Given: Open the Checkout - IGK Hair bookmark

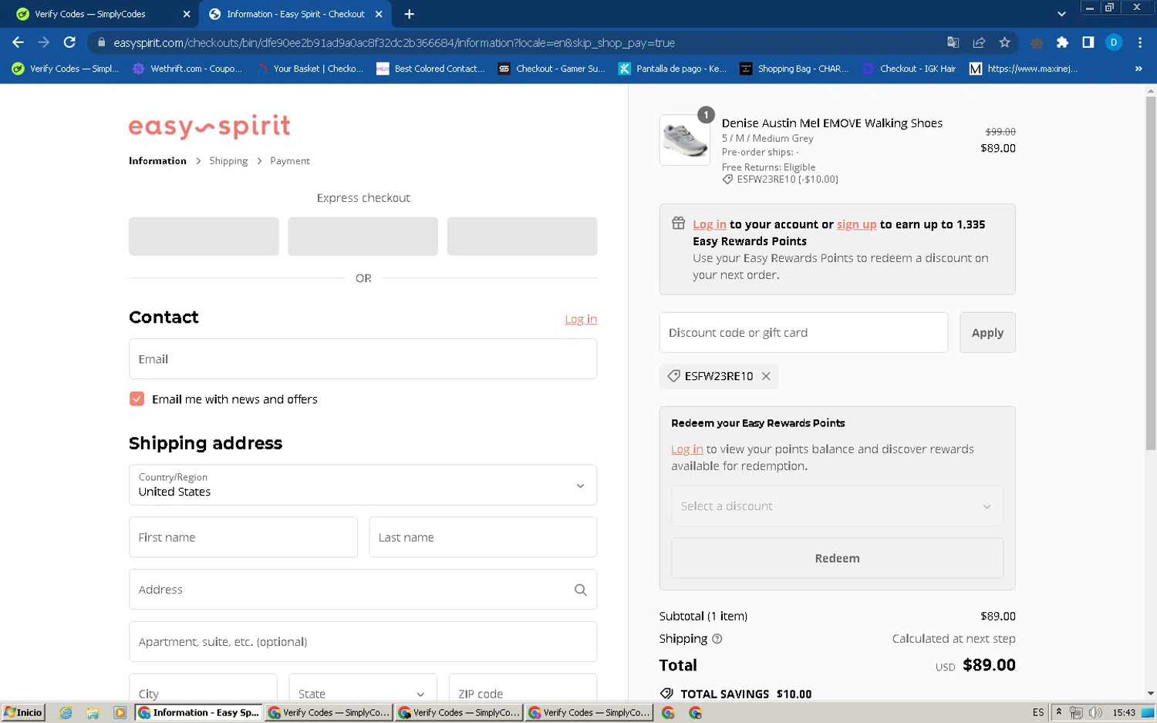Looking at the screenshot, I should 909,69.
